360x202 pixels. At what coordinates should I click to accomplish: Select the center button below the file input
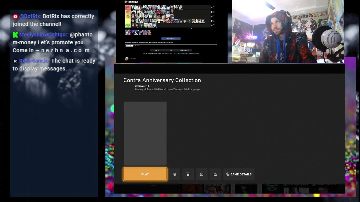(x=171, y=50)
